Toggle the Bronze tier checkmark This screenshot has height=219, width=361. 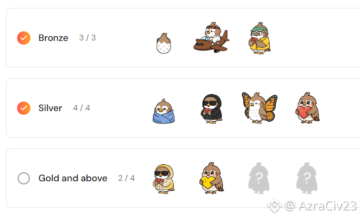[23, 38]
